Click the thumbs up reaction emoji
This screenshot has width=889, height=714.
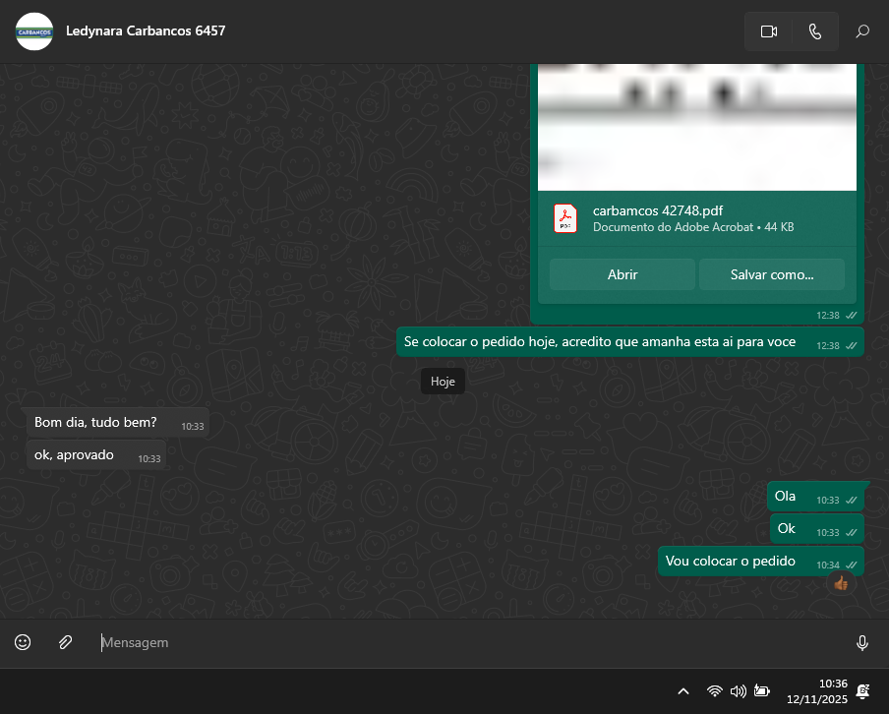point(840,582)
